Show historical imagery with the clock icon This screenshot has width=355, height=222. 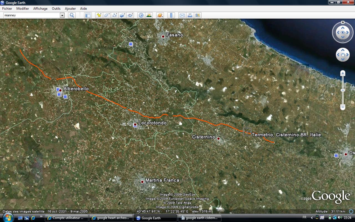[x=141, y=15]
